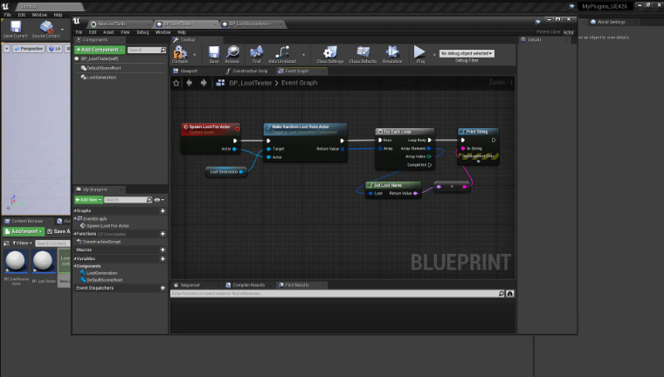Add a new macro with the plus icon
The image size is (664, 377).
pos(163,250)
